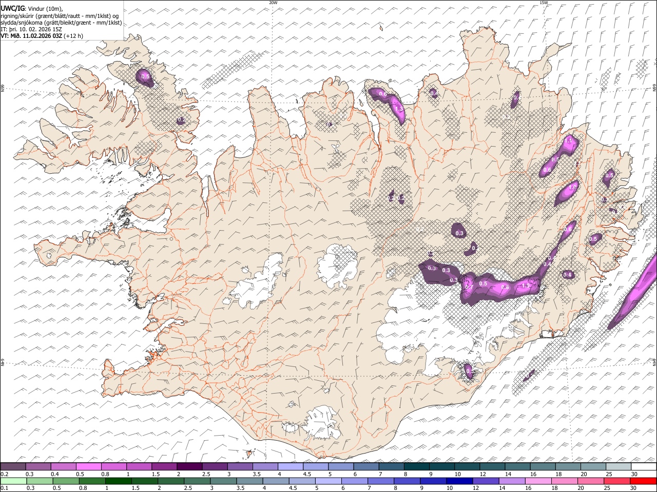
Task: Click the pure red swatch ending the rain scale
Action: (x=644, y=481)
